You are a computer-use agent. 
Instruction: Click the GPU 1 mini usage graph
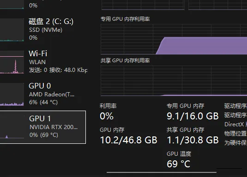(x=12, y=127)
